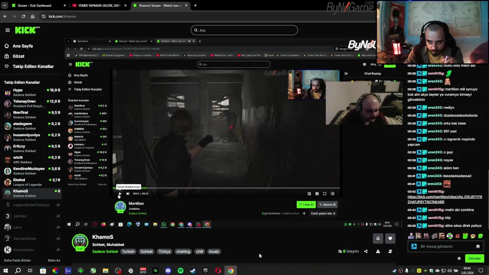Open the Erlizzy channel
Image resolution: width=489 pixels, height=275 pixels.
pos(31,148)
